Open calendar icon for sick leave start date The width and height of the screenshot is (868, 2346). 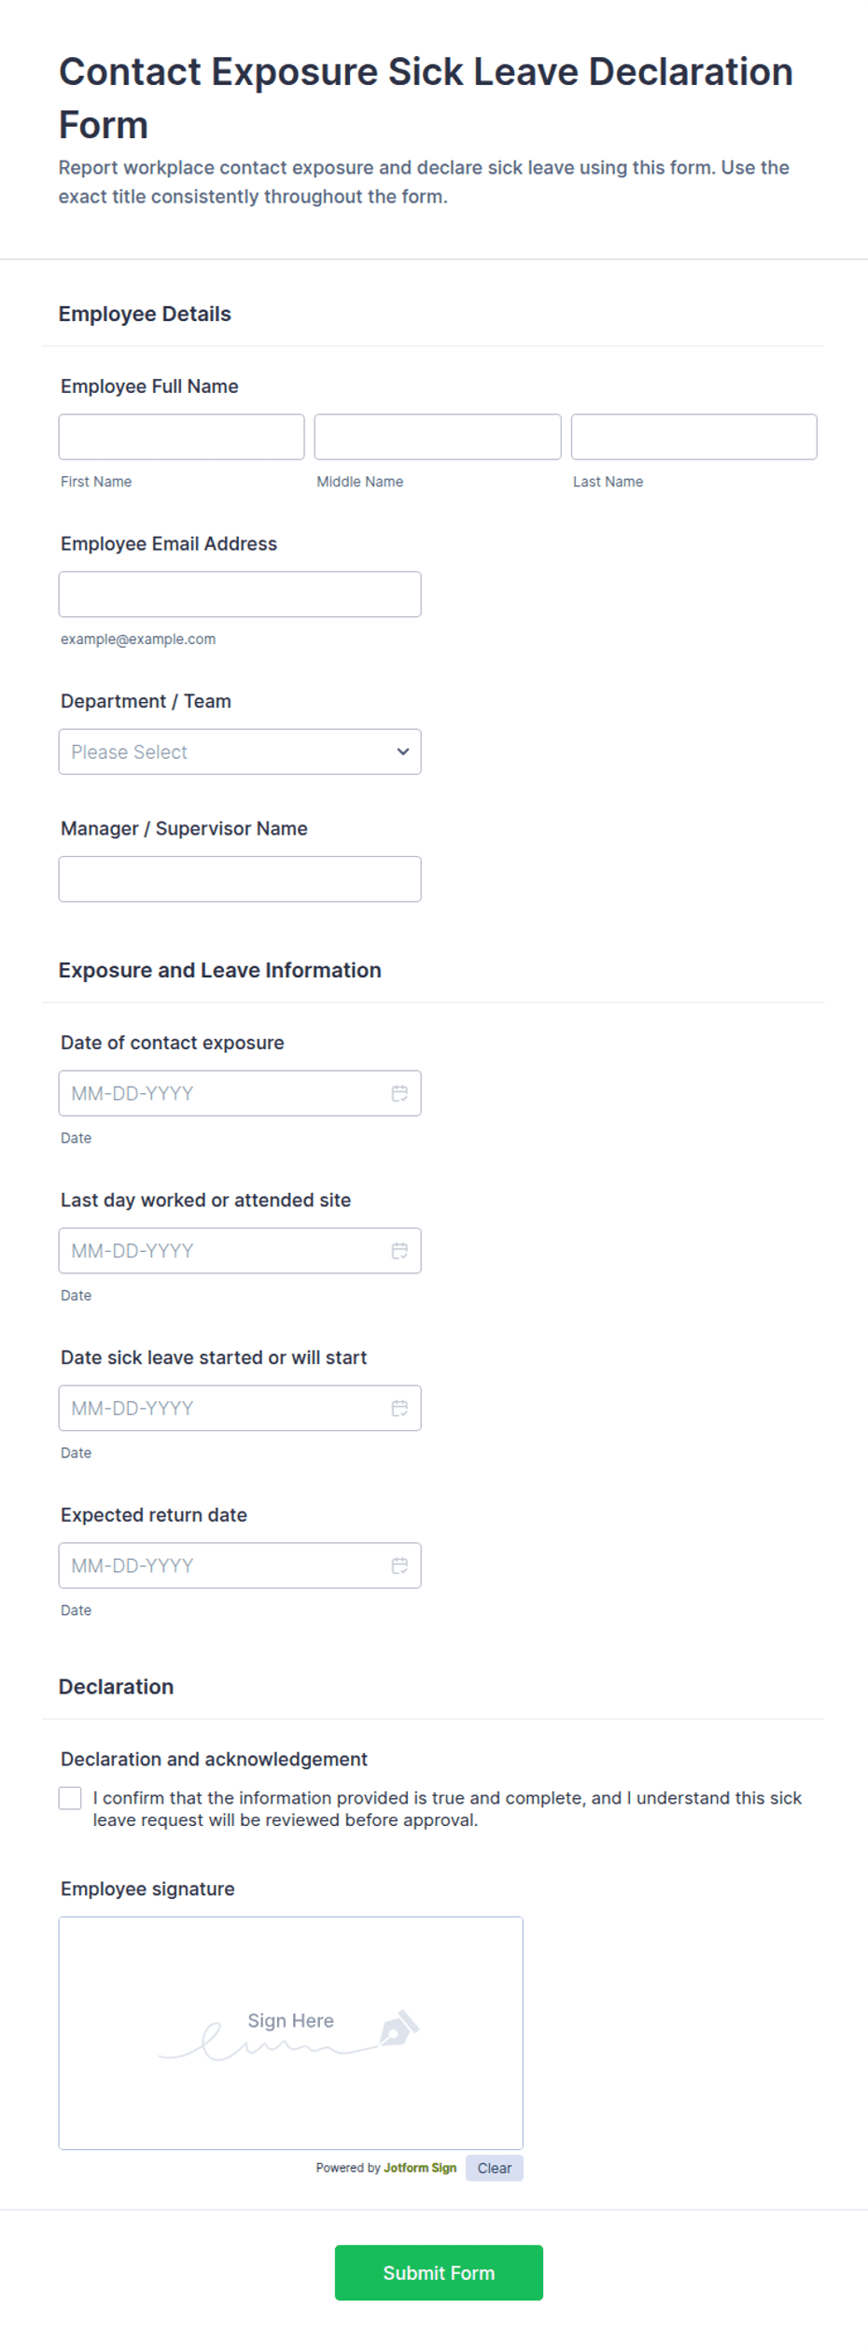coord(399,1408)
